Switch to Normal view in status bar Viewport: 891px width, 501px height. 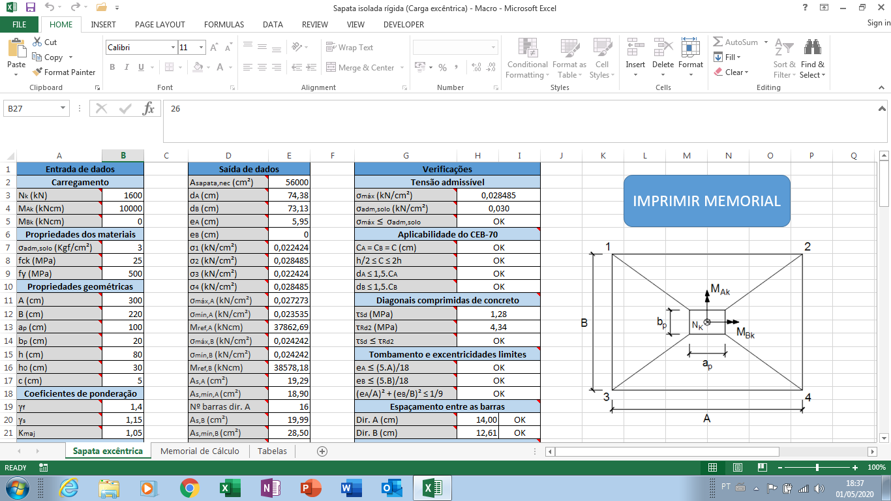coord(712,468)
